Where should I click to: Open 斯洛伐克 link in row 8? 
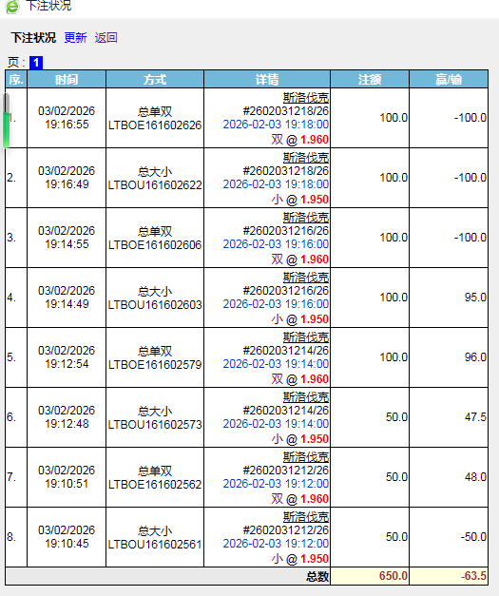[306, 516]
